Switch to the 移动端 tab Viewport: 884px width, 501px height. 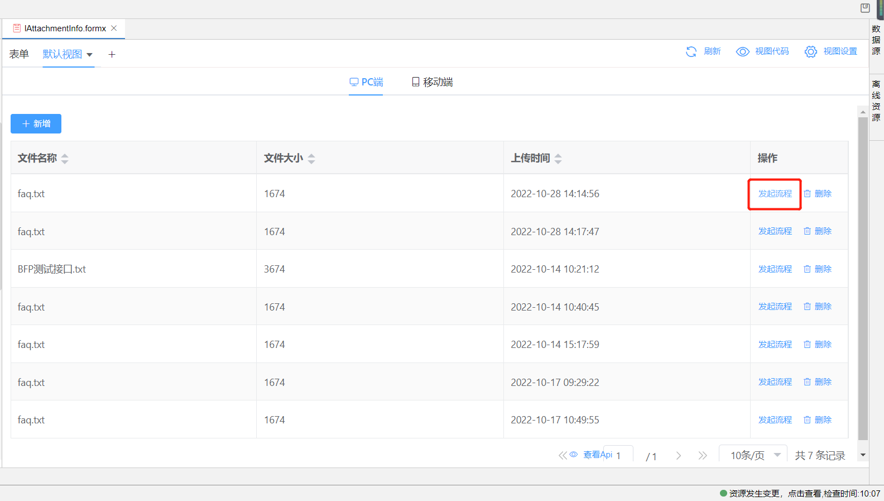432,82
